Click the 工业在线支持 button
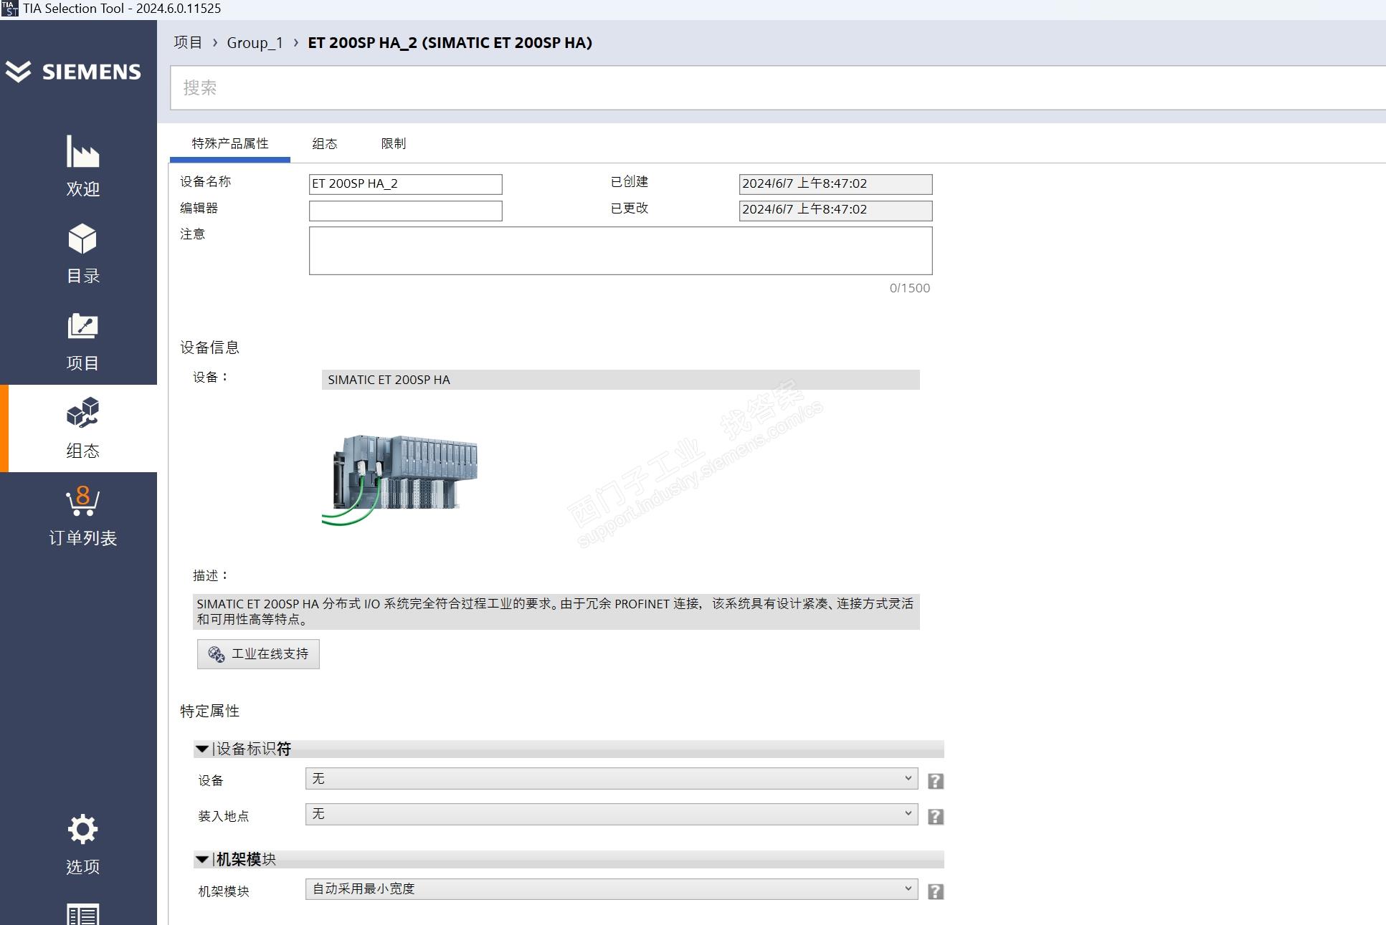 pos(258,654)
